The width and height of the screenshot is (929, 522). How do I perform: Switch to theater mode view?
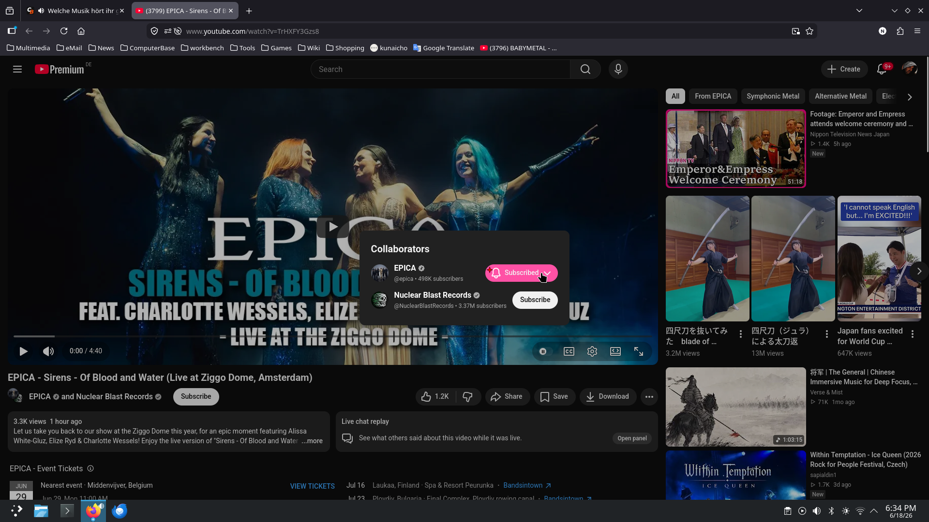pos(615,351)
